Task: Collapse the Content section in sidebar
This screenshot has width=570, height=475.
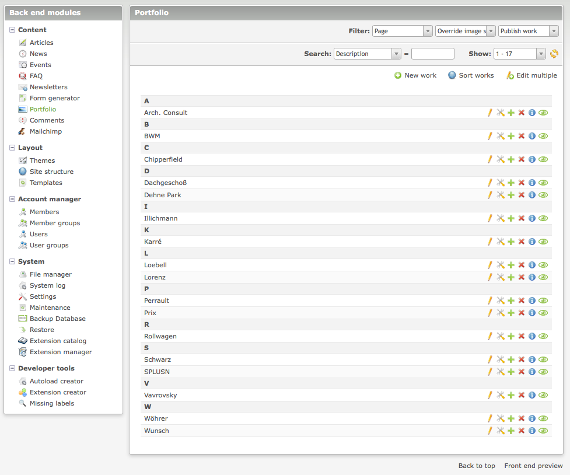Action: 12,30
